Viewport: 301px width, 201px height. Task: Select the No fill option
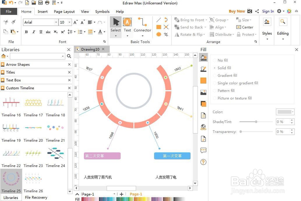pos(221,60)
